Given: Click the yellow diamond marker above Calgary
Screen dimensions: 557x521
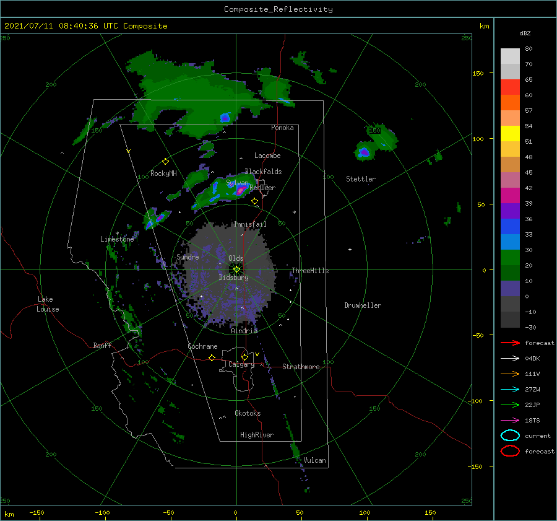Looking at the screenshot, I should (244, 357).
